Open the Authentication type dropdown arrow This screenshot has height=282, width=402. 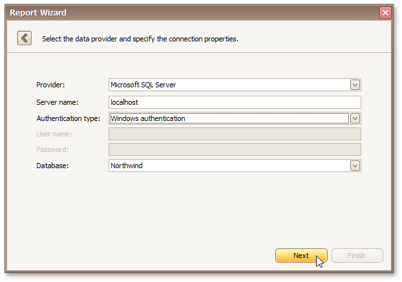[354, 118]
